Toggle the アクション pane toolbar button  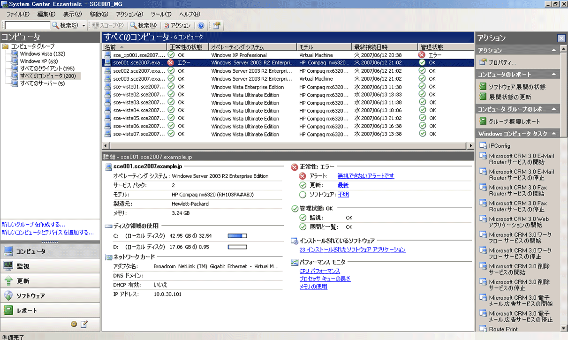coord(177,25)
